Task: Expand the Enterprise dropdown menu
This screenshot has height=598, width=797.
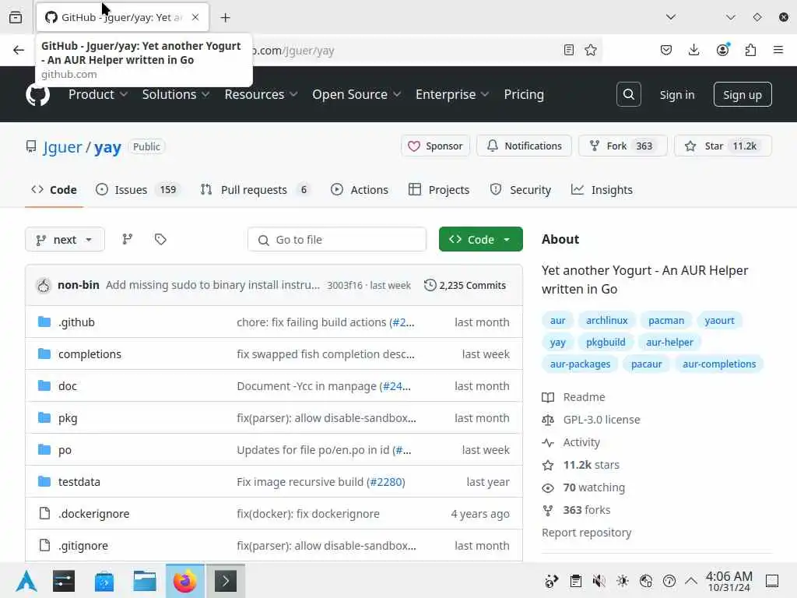Action: point(452,94)
